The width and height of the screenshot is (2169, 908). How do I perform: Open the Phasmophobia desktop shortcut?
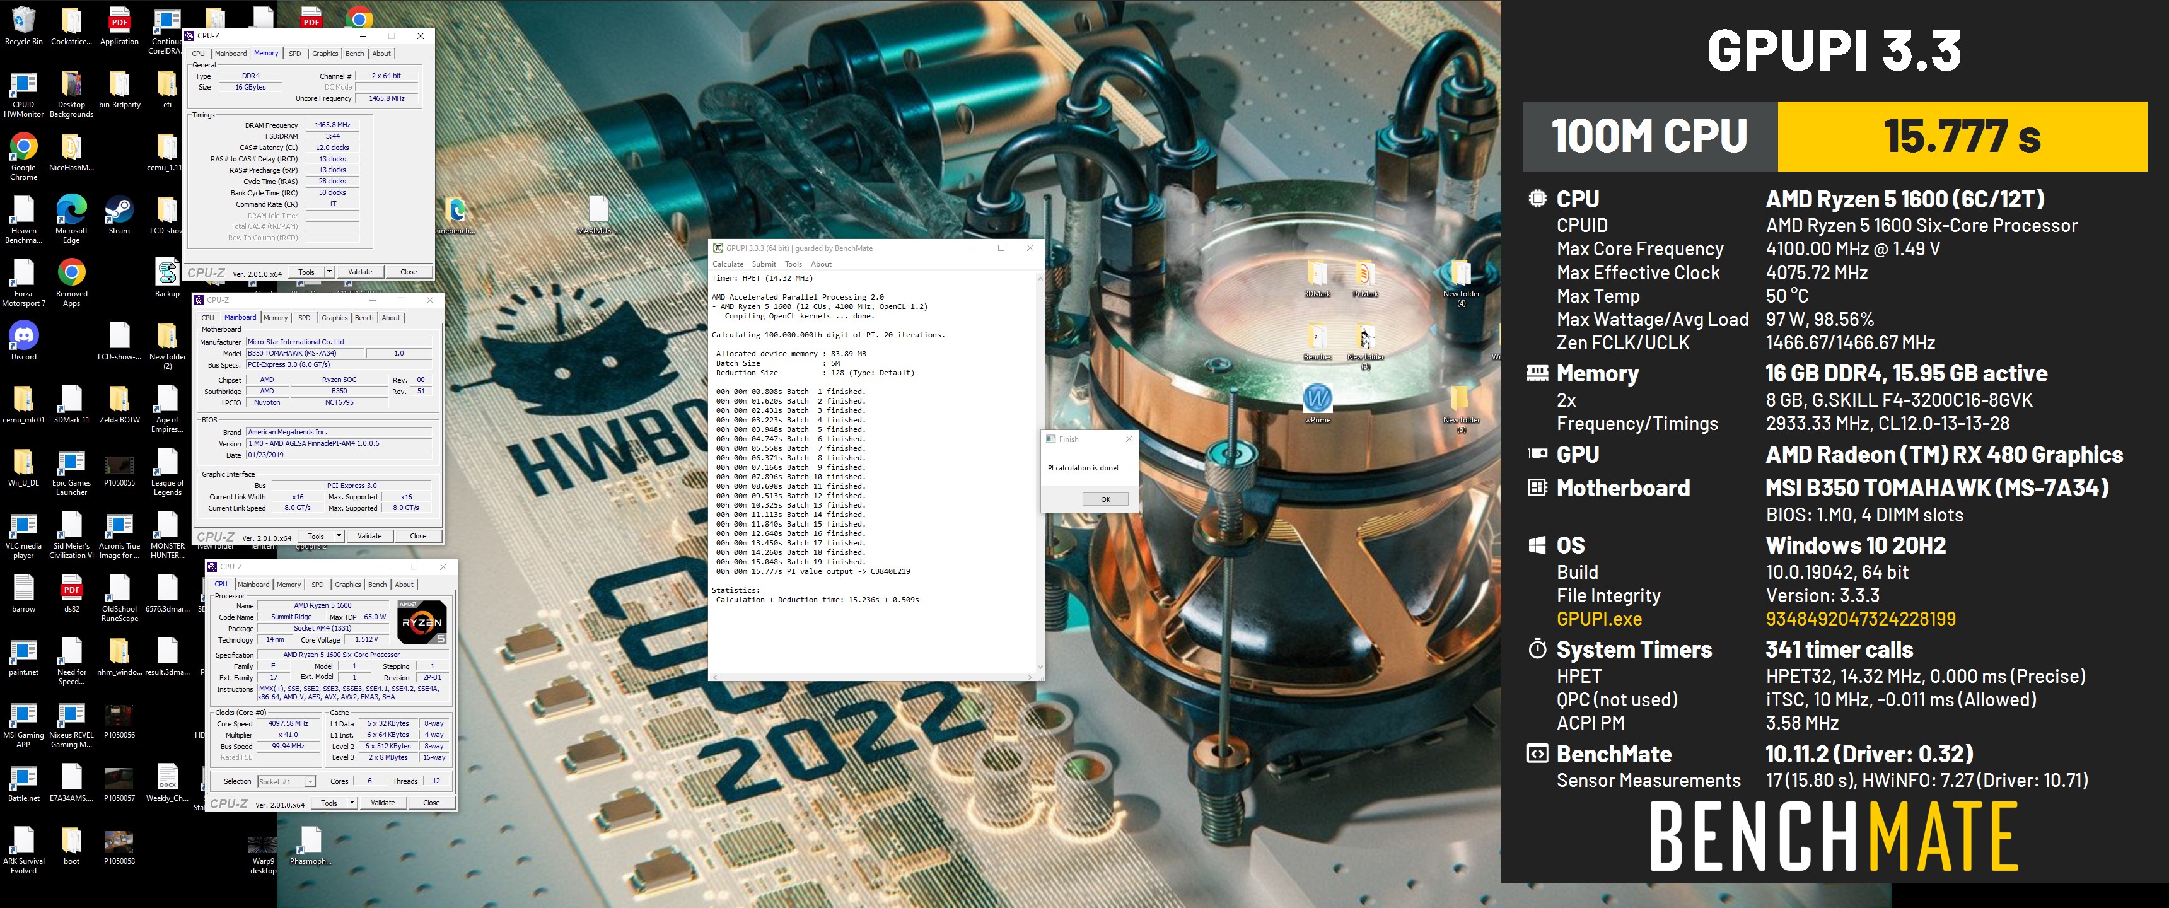(x=311, y=846)
